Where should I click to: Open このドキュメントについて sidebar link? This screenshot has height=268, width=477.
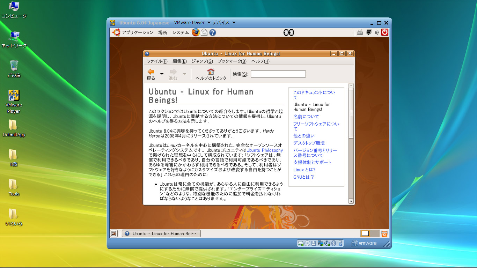tap(314, 95)
